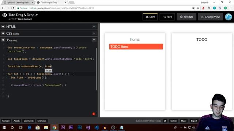Fork this pen
Image resolution: width=234 pixels, height=131 pixels.
(167, 17)
